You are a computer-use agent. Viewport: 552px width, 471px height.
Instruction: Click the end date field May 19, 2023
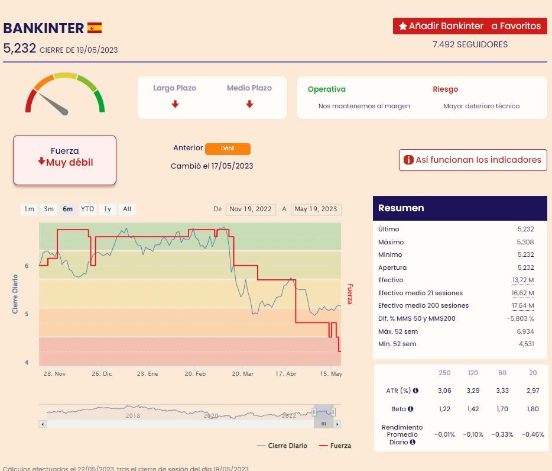(316, 209)
